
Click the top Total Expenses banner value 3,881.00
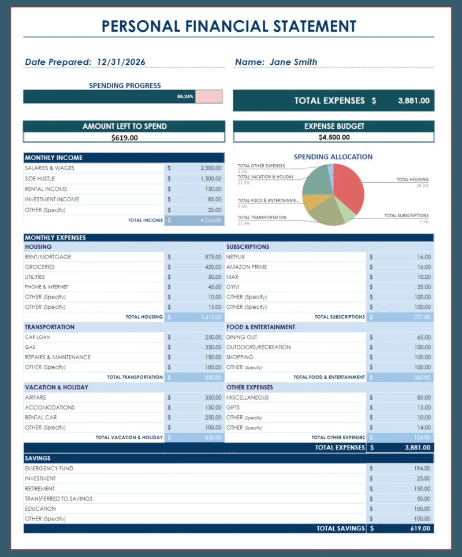pyautogui.click(x=413, y=101)
